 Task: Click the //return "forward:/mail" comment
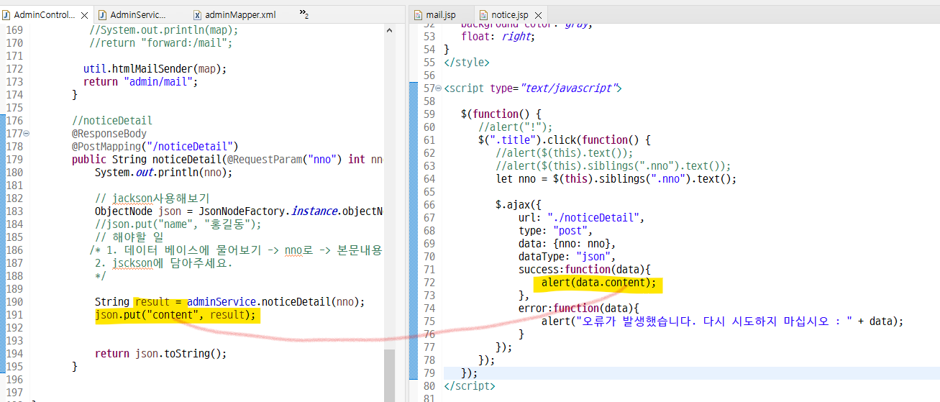[161, 43]
